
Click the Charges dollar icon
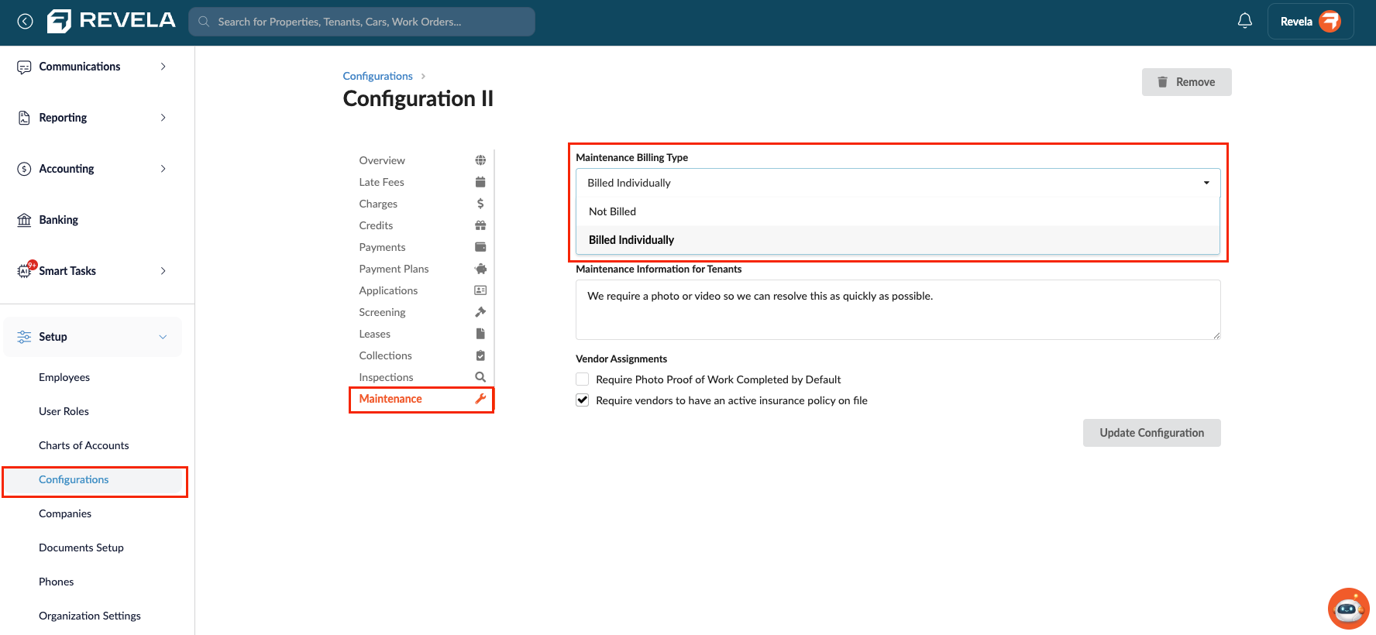pyautogui.click(x=480, y=204)
